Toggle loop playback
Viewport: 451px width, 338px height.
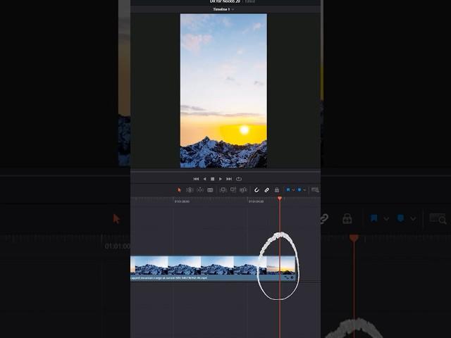click(239, 179)
